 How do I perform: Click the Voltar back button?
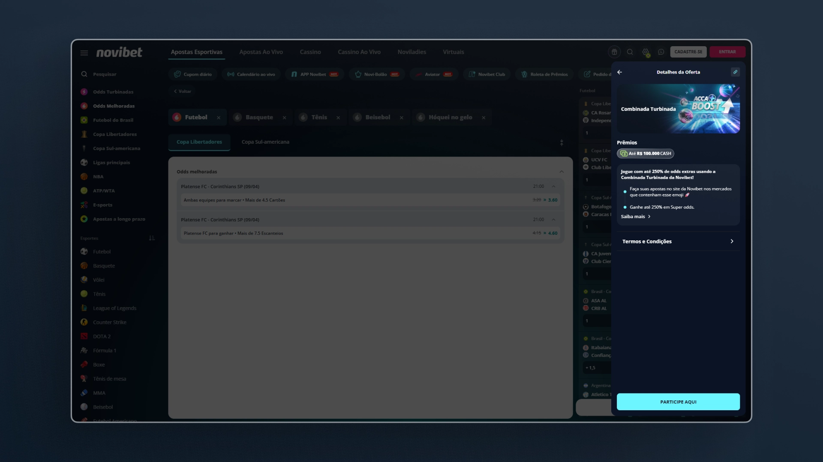point(183,91)
